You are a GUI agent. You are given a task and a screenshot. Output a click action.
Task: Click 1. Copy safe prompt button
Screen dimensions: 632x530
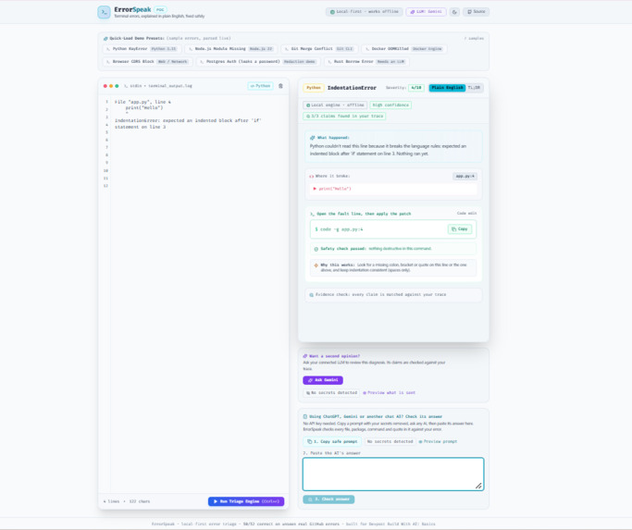point(332,441)
